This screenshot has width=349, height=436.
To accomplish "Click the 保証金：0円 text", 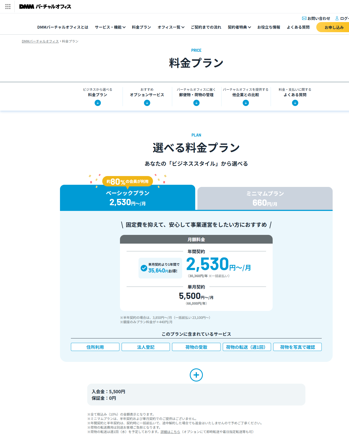I will 104,398.
